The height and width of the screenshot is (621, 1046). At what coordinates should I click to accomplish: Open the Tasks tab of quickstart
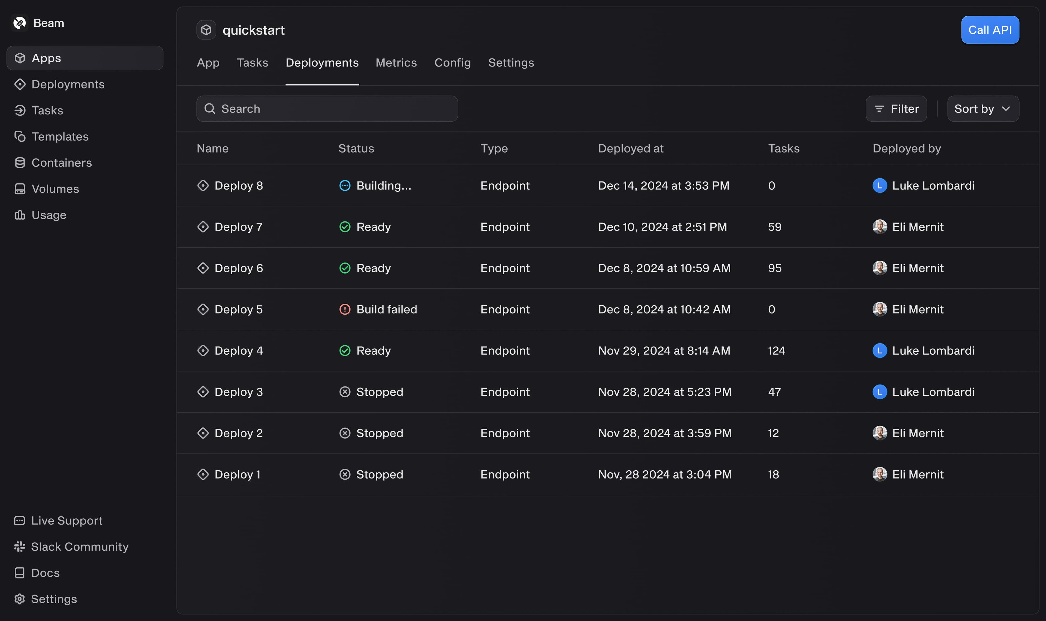point(252,63)
